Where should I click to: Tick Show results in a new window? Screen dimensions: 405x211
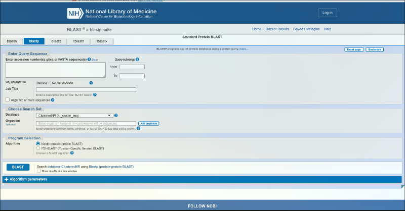(39, 171)
